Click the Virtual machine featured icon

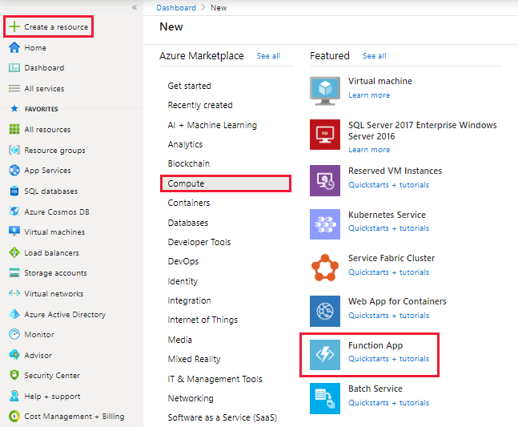[325, 91]
